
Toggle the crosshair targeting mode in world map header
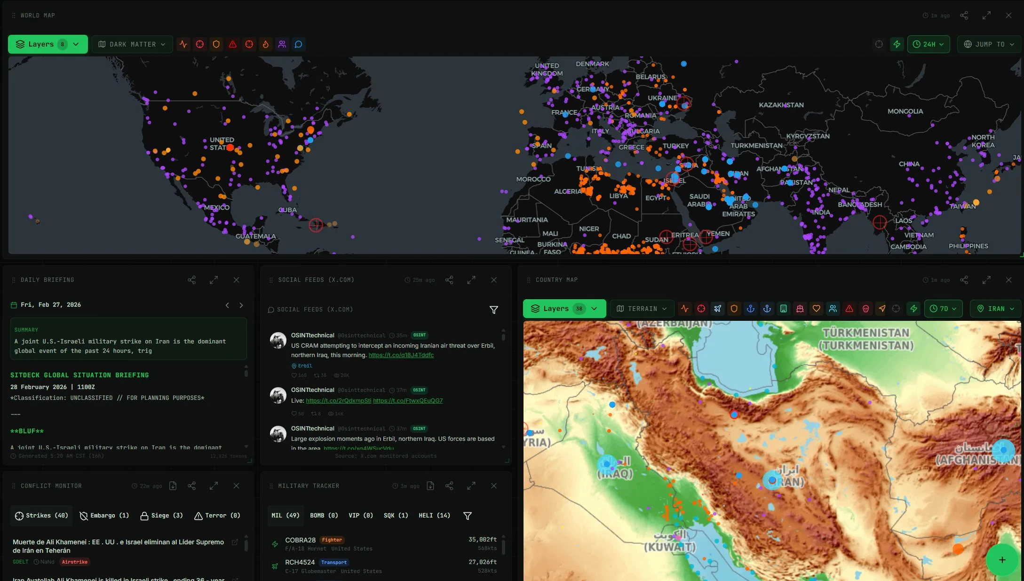[x=879, y=44]
